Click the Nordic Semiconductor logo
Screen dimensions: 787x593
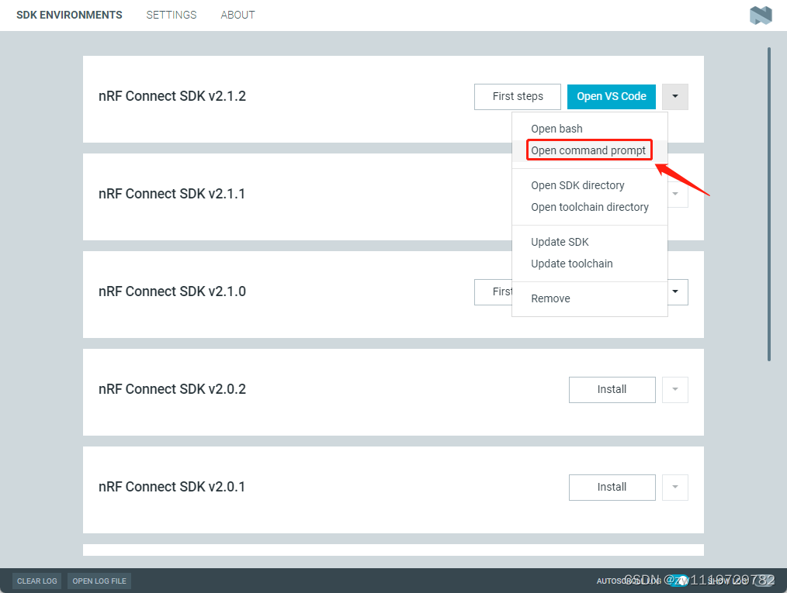[760, 15]
